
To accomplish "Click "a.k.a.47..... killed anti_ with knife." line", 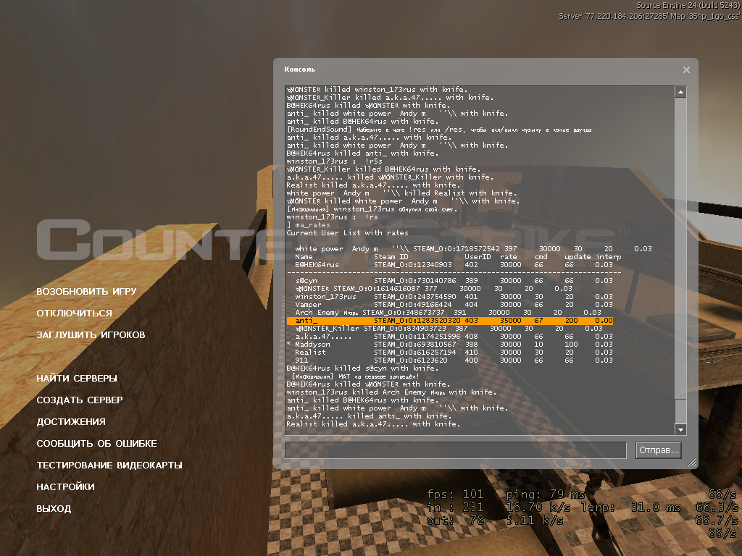I will pos(369,416).
